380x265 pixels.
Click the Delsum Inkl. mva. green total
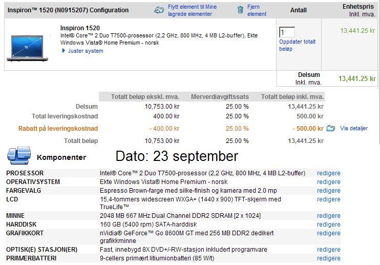coord(357,78)
